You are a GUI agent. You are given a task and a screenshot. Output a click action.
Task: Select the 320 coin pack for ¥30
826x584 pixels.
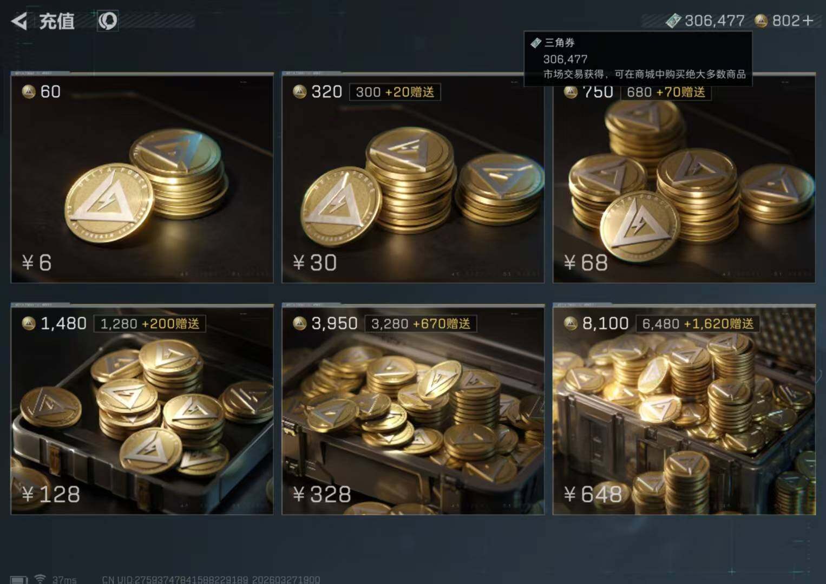click(x=412, y=179)
